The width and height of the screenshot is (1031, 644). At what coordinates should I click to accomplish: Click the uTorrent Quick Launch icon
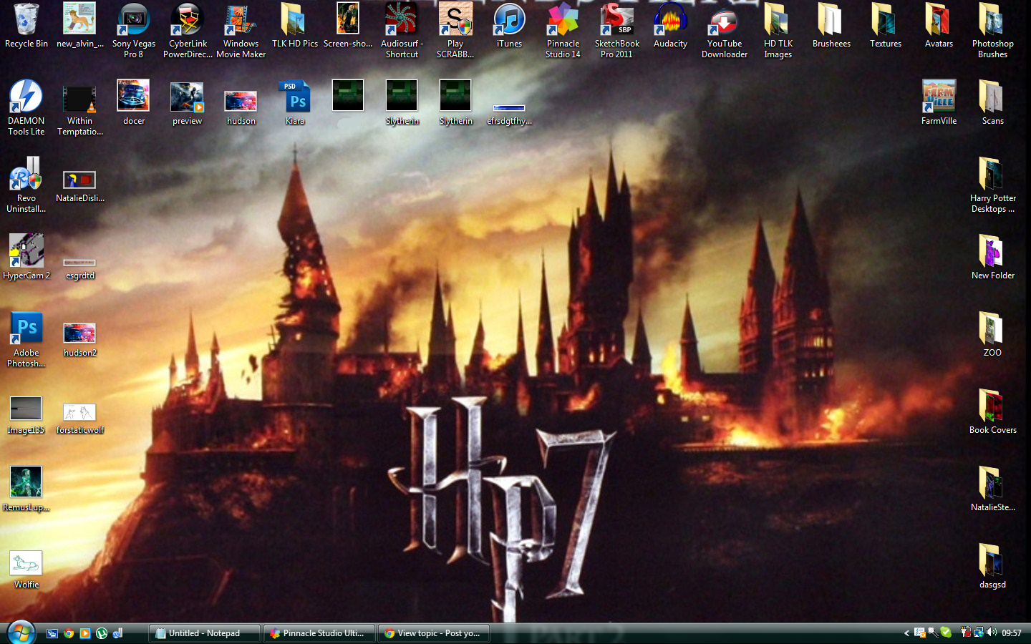coord(102,633)
